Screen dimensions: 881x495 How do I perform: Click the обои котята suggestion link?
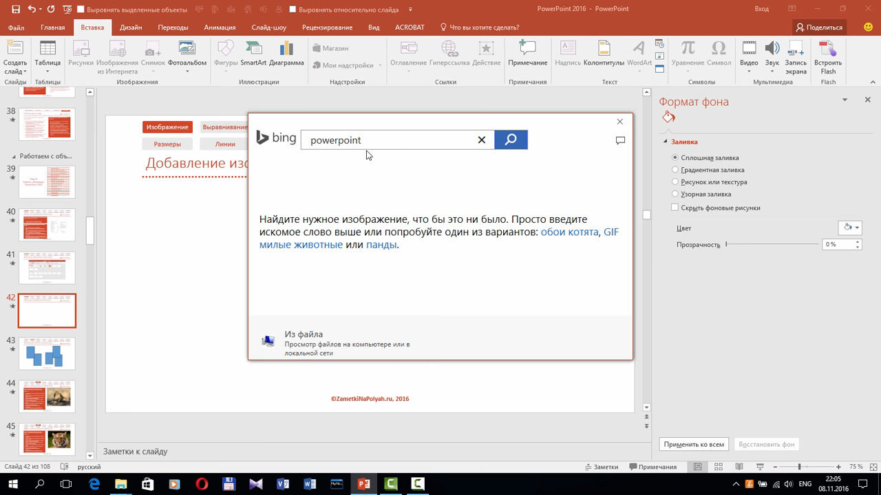point(569,232)
